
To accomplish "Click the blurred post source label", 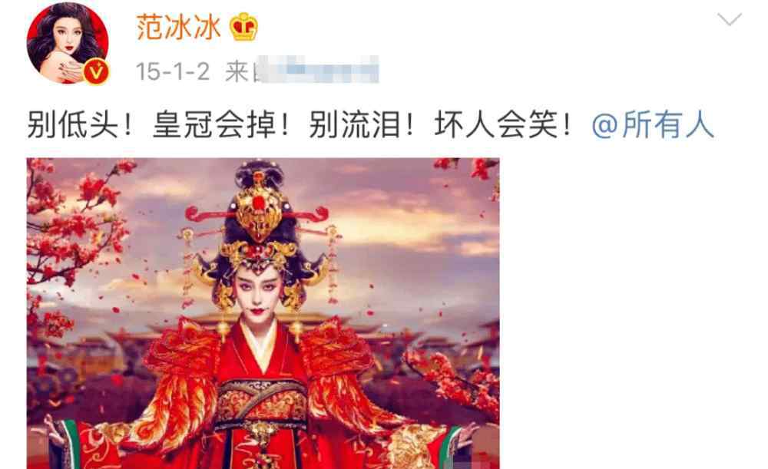I will tap(319, 70).
